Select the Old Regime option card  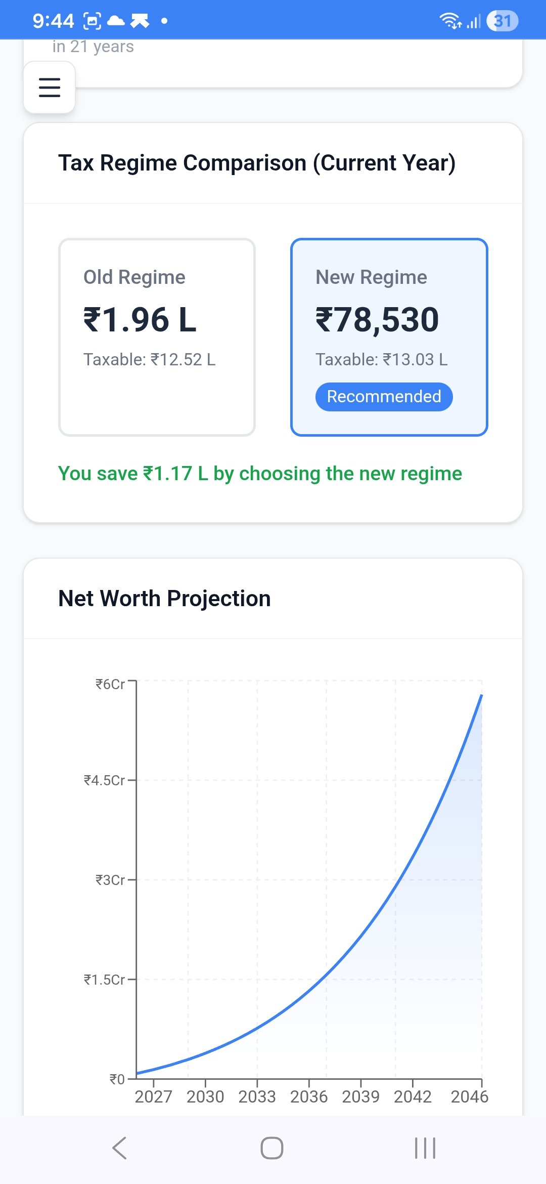pos(157,336)
